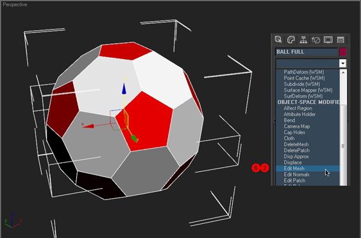Click the modifier list scroll-up arrow
This screenshot has width=361, height=238.
point(343,72)
